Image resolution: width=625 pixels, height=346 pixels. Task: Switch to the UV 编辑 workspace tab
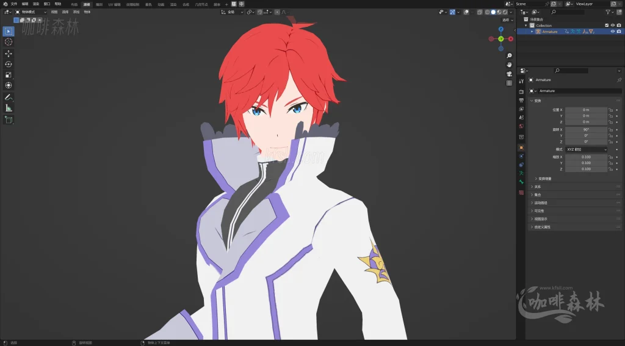[x=114, y=4]
